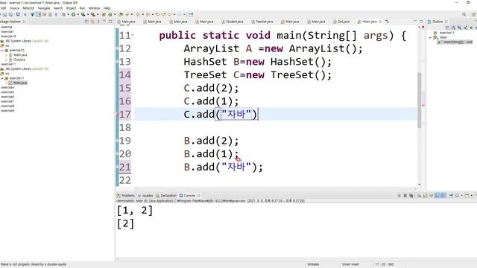Click the TreeSet C=new TreeSet(); line
The height and width of the screenshot is (268, 477).
point(258,74)
